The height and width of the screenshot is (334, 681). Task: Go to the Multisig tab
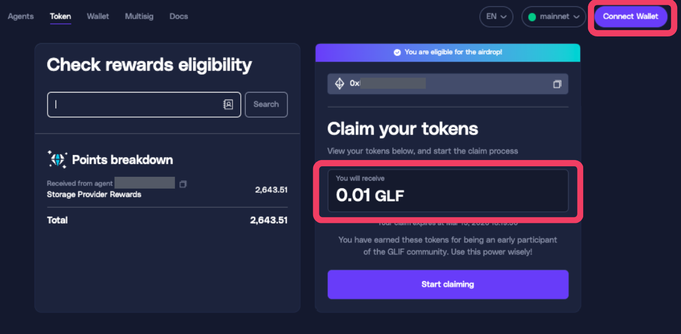pos(139,16)
